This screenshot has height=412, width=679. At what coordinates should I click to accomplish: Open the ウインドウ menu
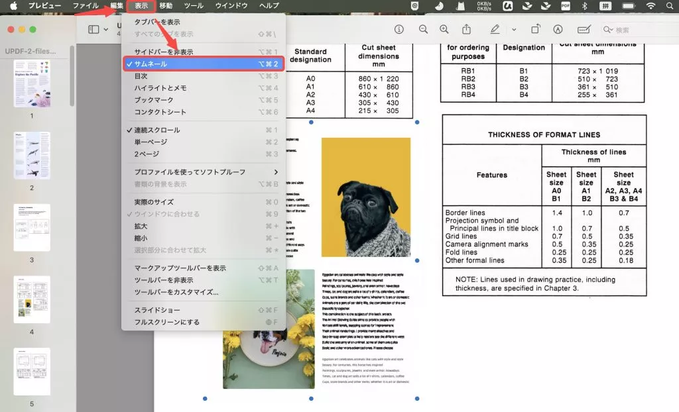(x=231, y=5)
